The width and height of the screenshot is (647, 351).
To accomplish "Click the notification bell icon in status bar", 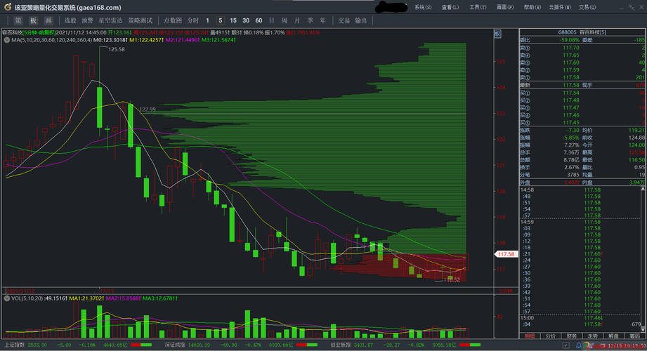I will tap(580, 345).
